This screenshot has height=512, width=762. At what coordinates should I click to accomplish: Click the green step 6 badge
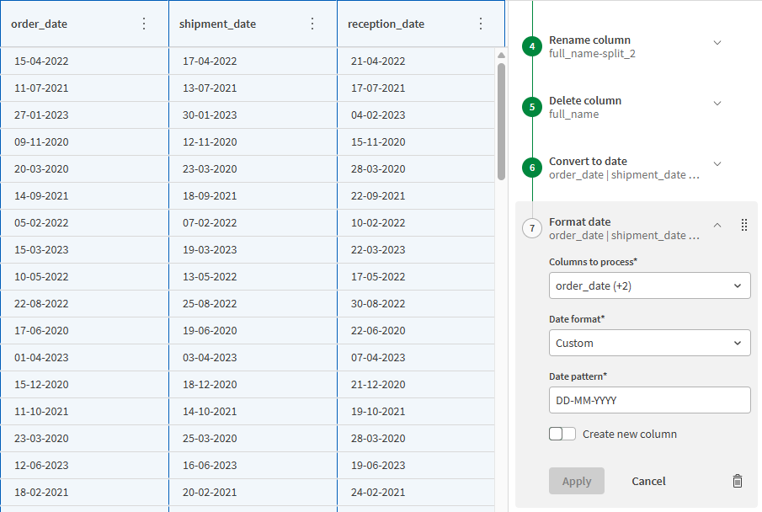(x=531, y=168)
